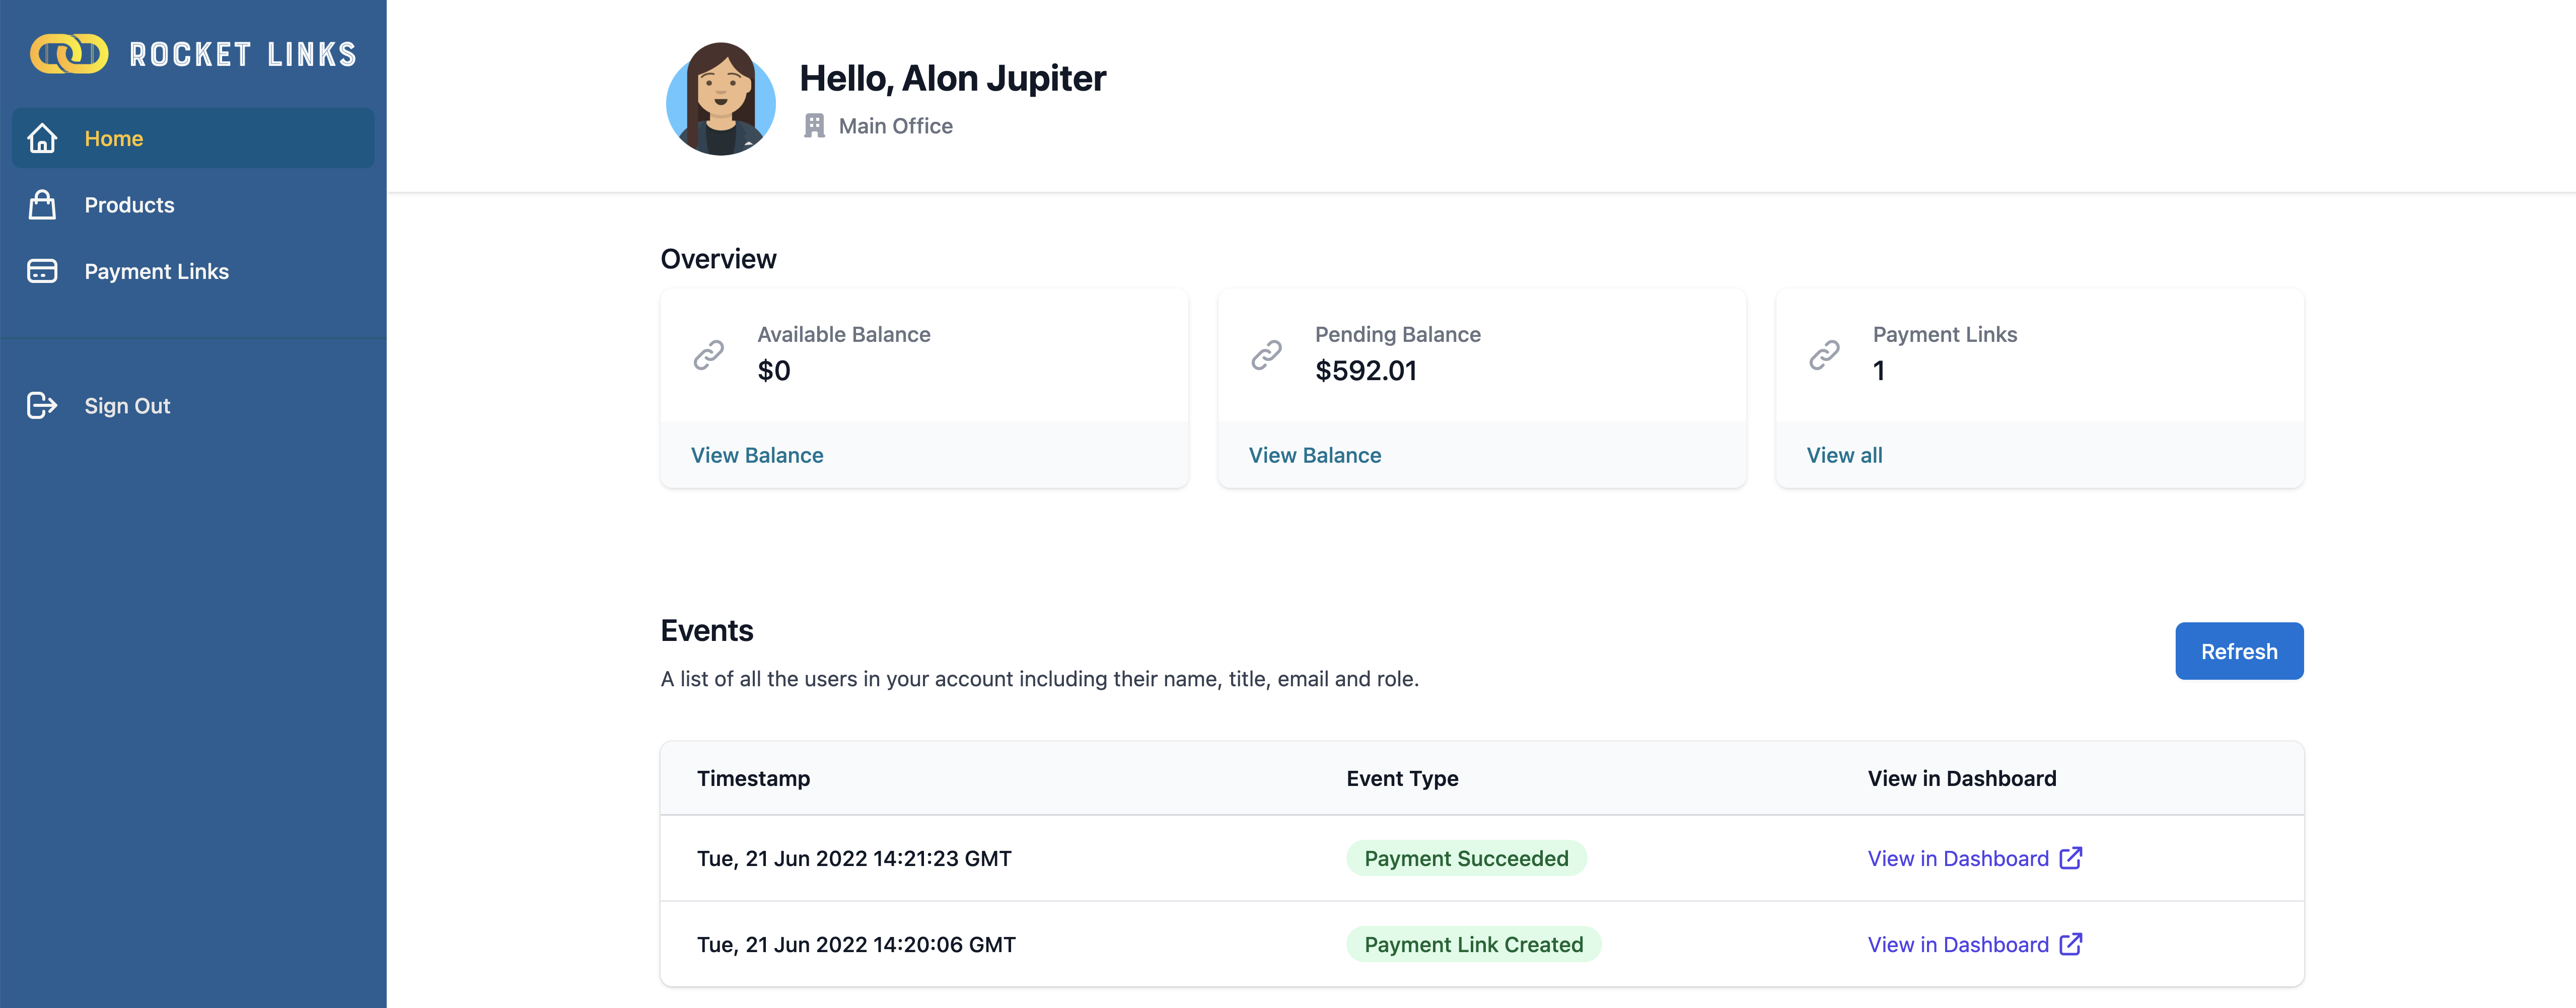Click the link icon on Payment Links card

point(1825,354)
